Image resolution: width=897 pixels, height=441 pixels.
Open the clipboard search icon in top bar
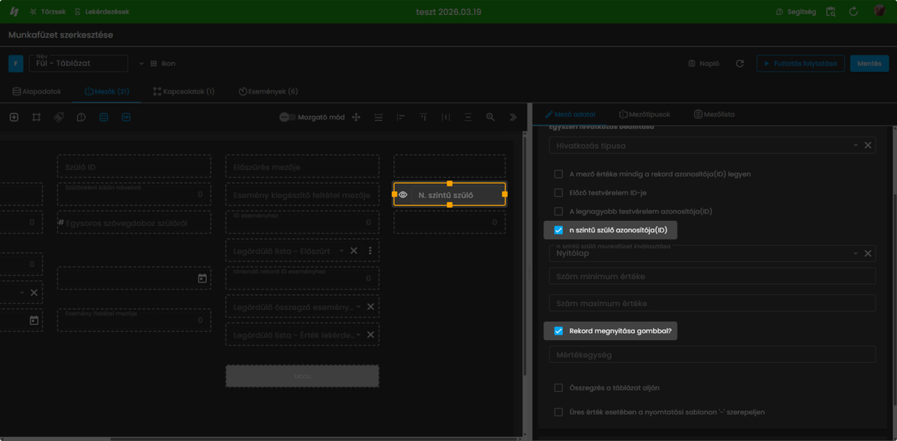[x=831, y=11]
